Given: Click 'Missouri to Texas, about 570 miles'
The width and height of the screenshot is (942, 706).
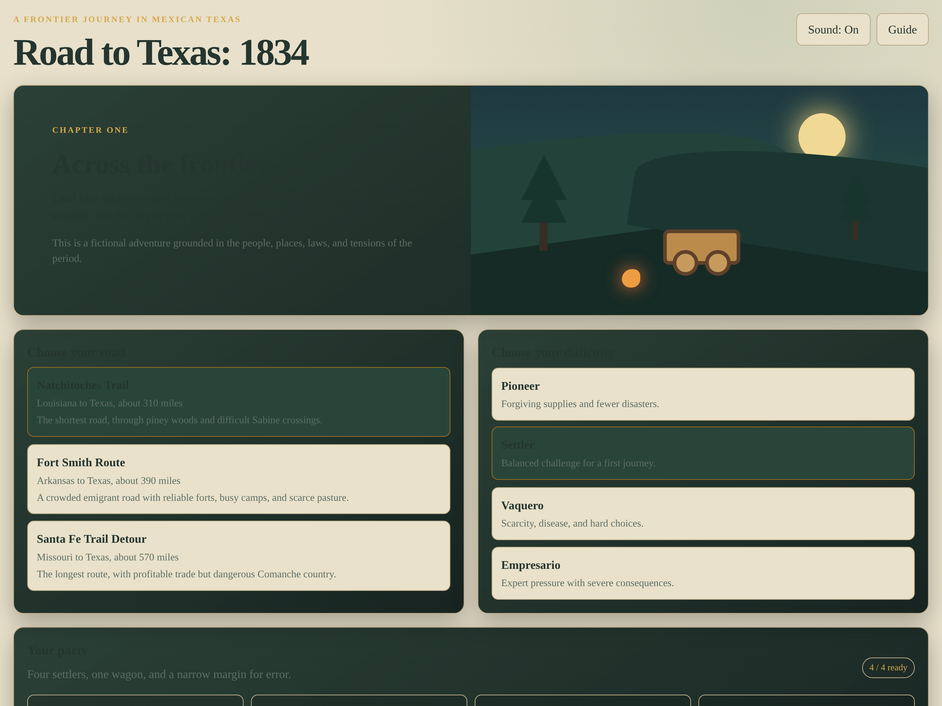Looking at the screenshot, I should pyautogui.click(x=108, y=557).
